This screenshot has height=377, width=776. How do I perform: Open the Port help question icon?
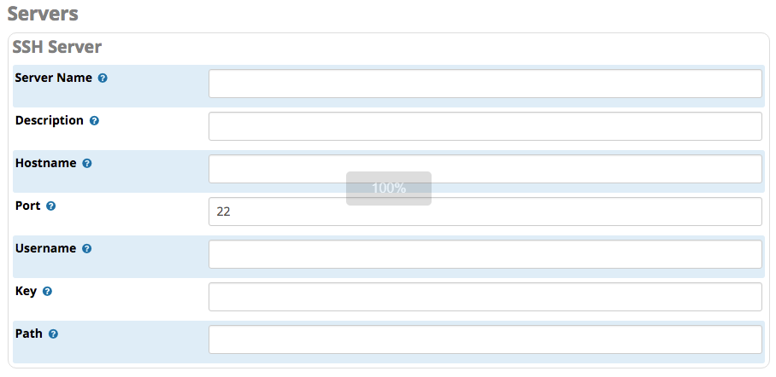click(51, 206)
